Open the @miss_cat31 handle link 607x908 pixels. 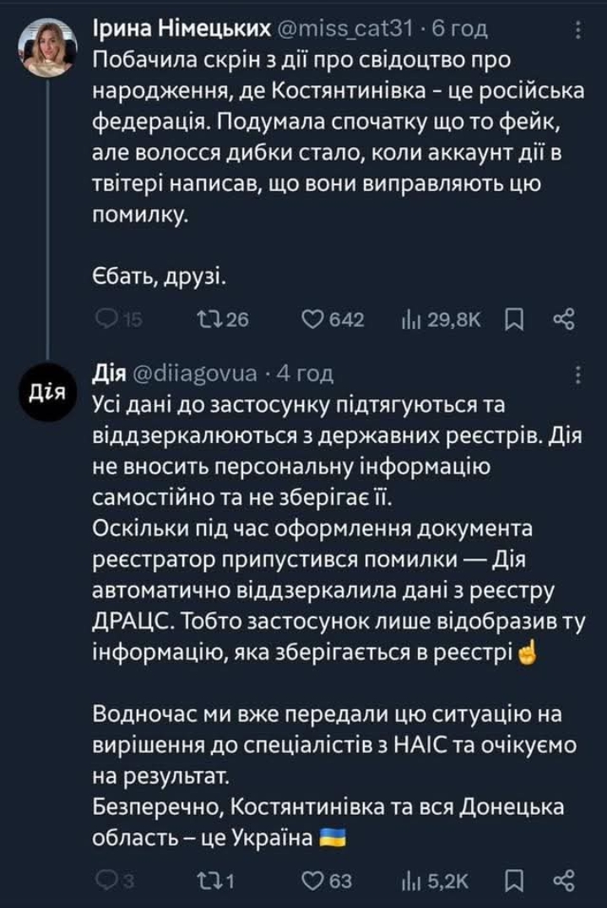[346, 30]
